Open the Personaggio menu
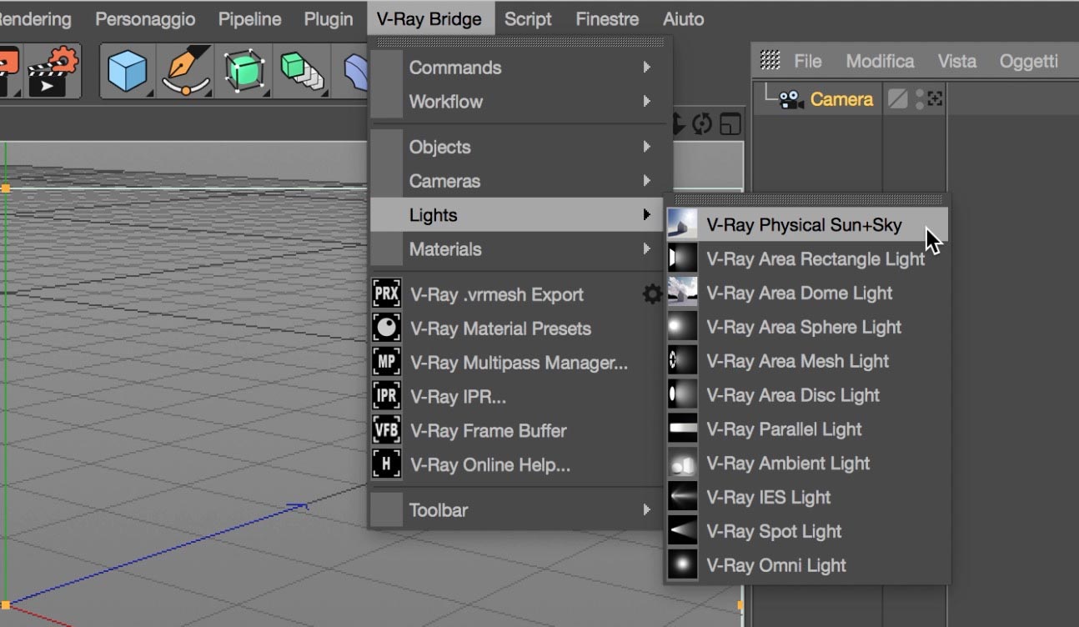 [145, 19]
